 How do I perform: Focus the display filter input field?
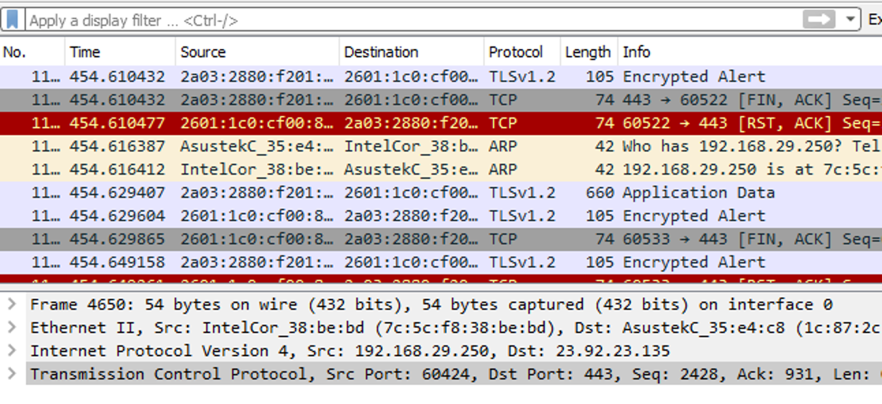[x=413, y=20]
